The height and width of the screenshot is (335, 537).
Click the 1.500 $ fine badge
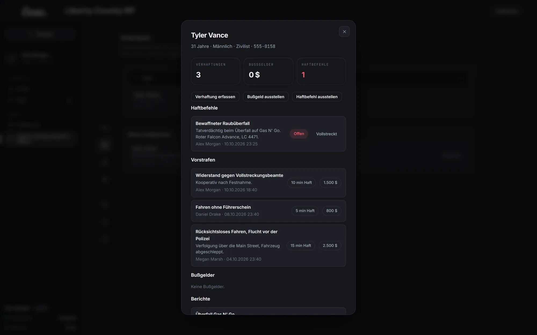pos(330,183)
